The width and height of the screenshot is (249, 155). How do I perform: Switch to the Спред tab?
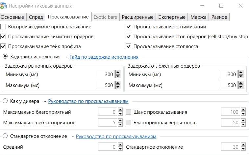click(x=36, y=17)
